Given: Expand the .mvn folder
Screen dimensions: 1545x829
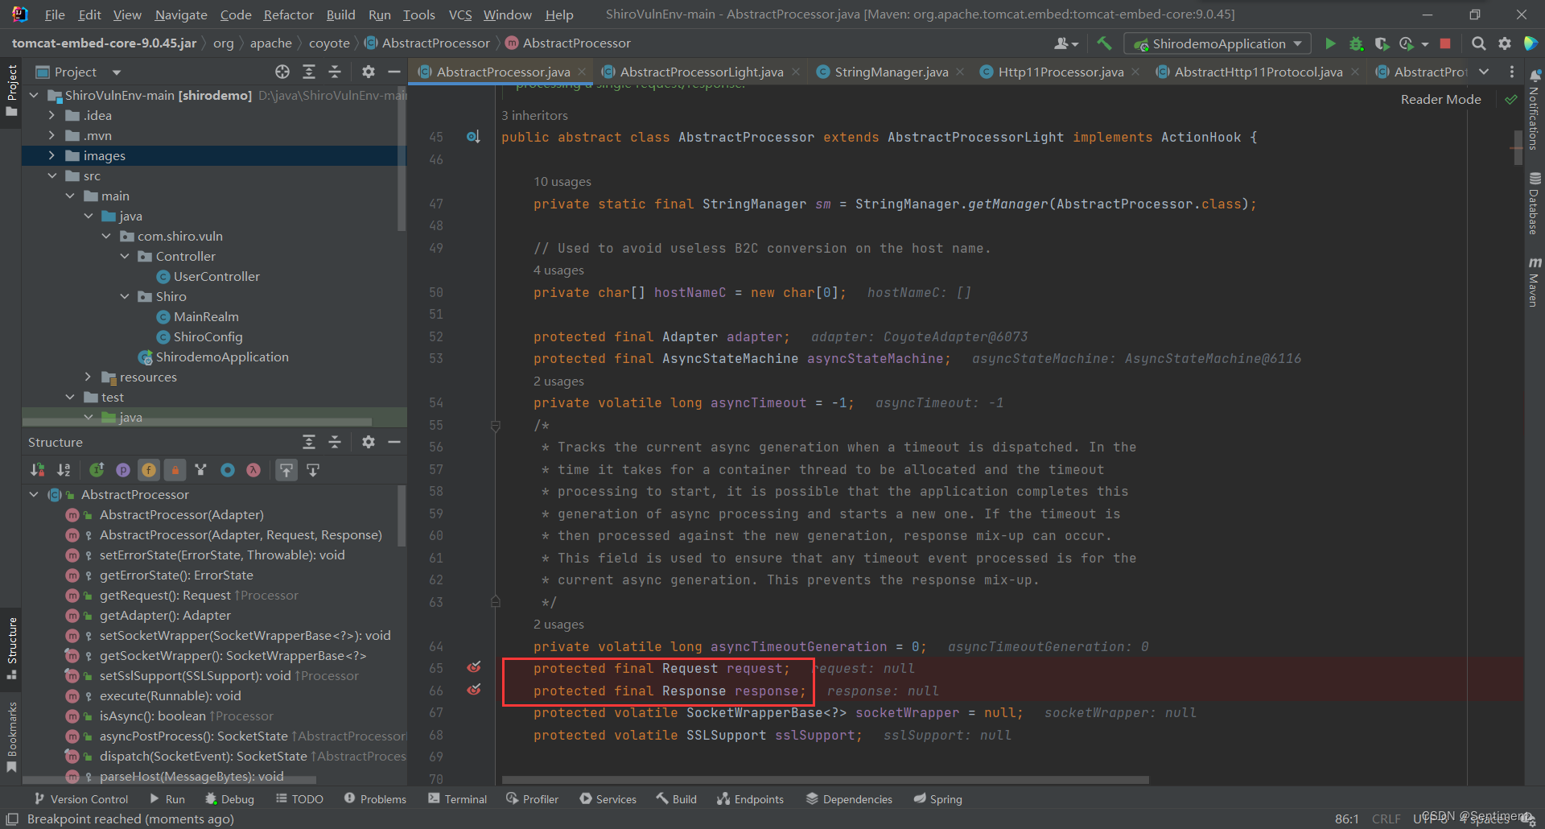Looking at the screenshot, I should [51, 135].
